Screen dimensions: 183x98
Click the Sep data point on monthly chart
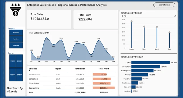click(91, 55)
